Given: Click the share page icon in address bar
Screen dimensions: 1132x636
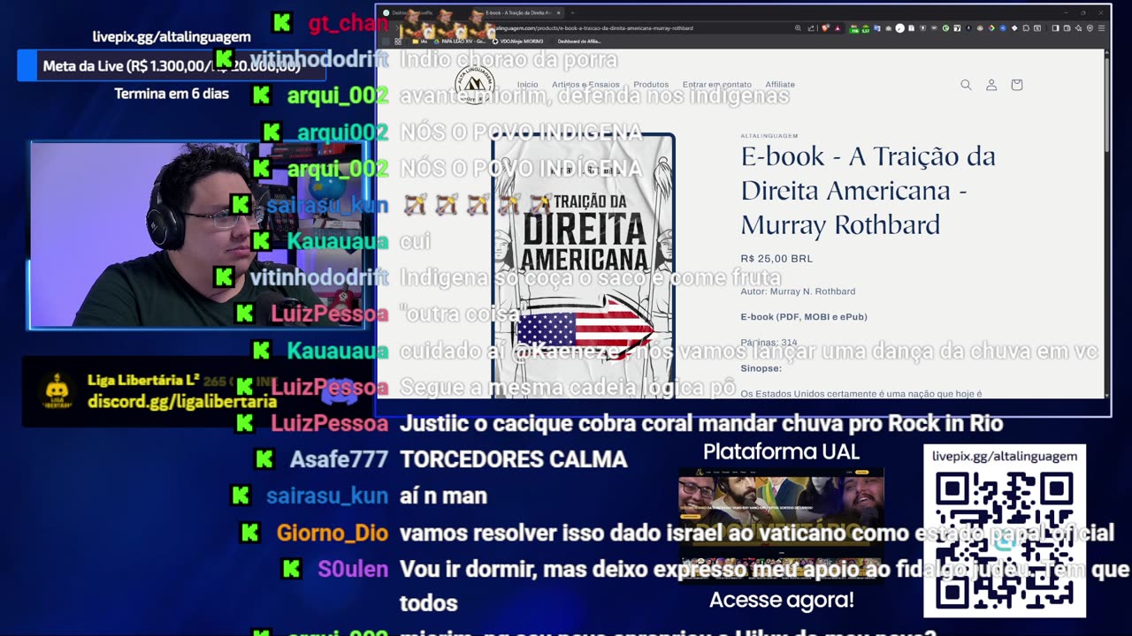Looking at the screenshot, I should point(811,28).
